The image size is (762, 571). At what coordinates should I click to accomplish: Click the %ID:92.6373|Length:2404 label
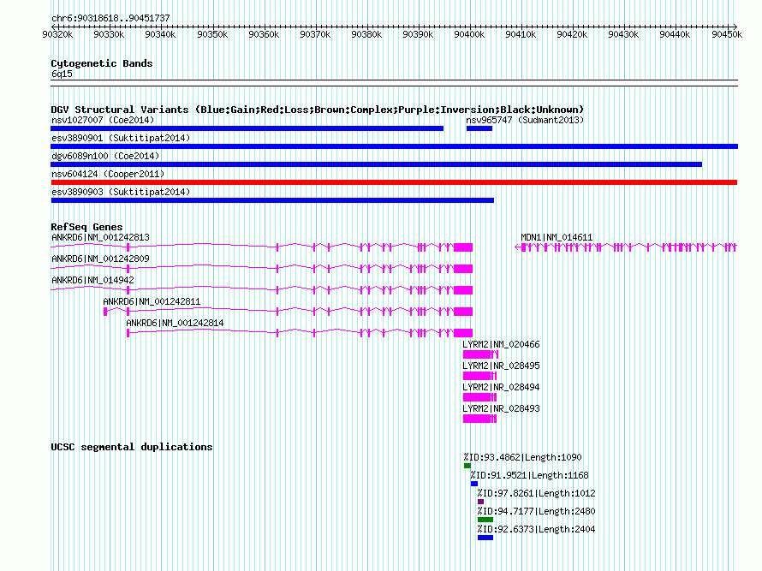coord(536,529)
